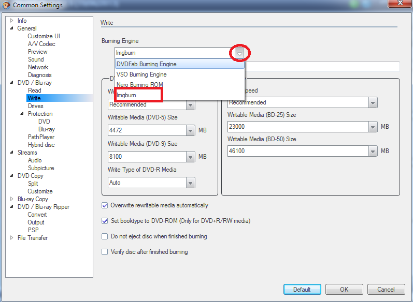The image size is (413, 302).
Task: Click the DVDFab app icon in title bar
Action: pyautogui.click(x=6, y=5)
